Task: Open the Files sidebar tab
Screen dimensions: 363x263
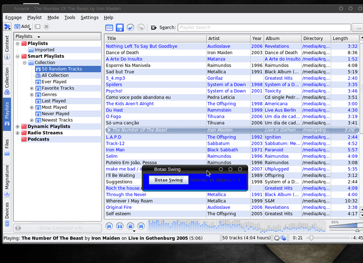Action: (7, 147)
